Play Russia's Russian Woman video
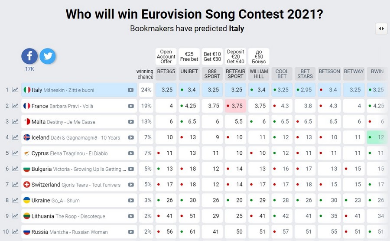The image size is (390, 241). pyautogui.click(x=130, y=232)
